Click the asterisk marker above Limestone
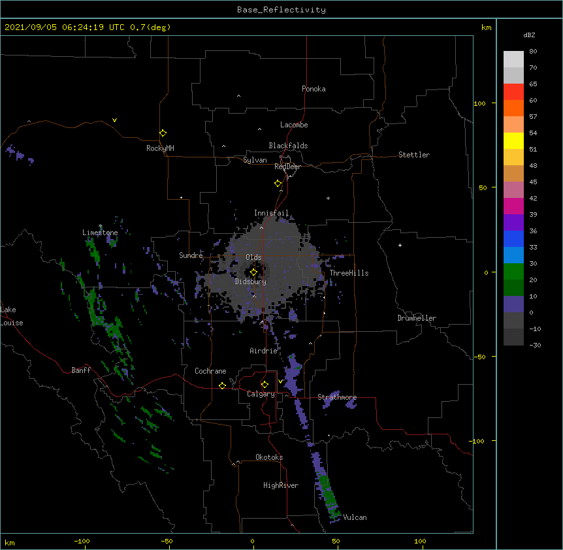563x550 pixels. 101,226
